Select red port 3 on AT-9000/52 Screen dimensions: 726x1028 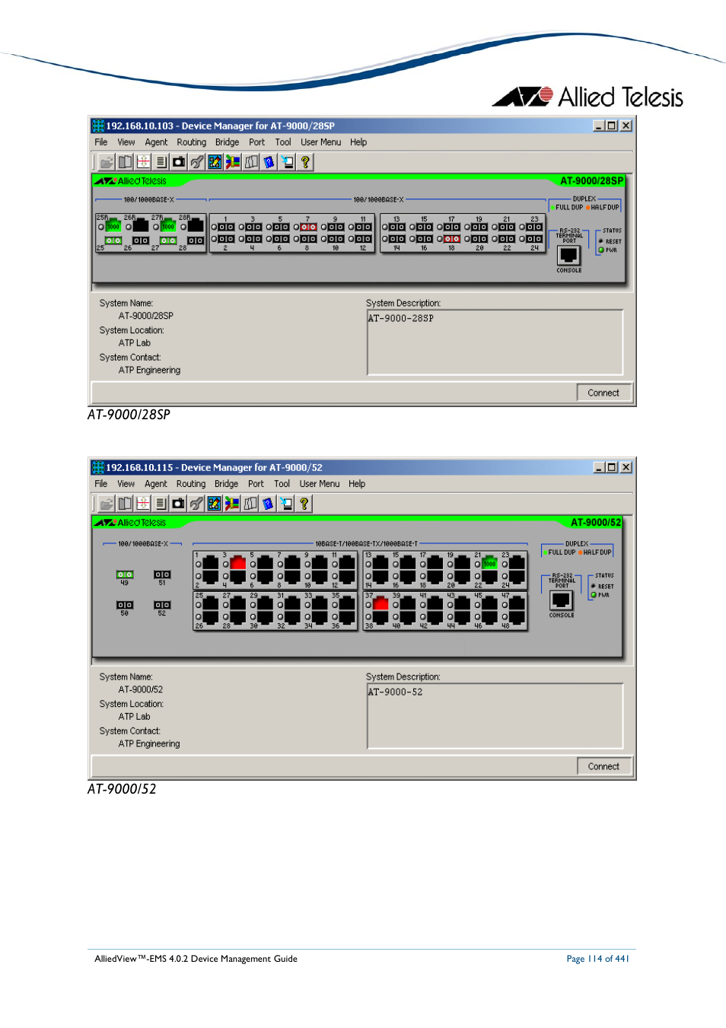[238, 563]
